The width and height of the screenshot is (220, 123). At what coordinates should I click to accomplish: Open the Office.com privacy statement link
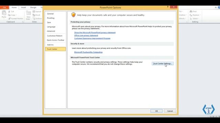pyautogui.click(x=86, y=36)
